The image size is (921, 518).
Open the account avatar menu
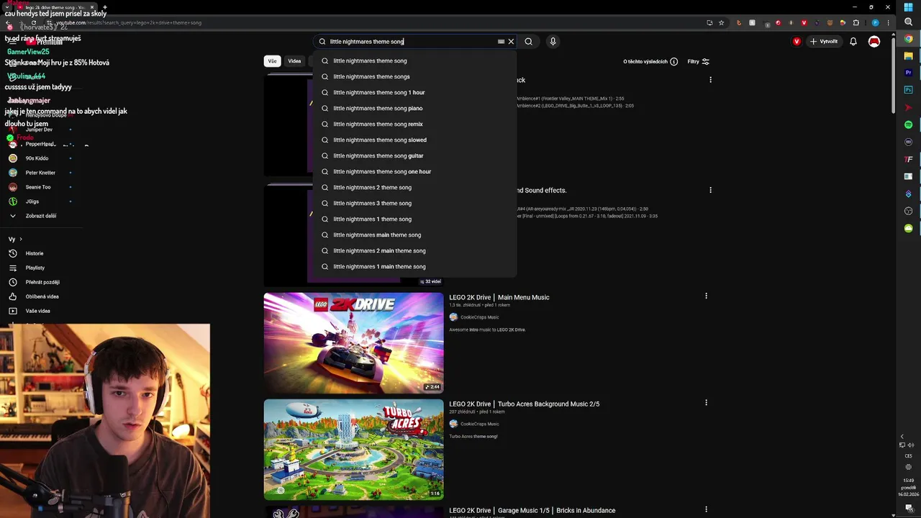874,42
